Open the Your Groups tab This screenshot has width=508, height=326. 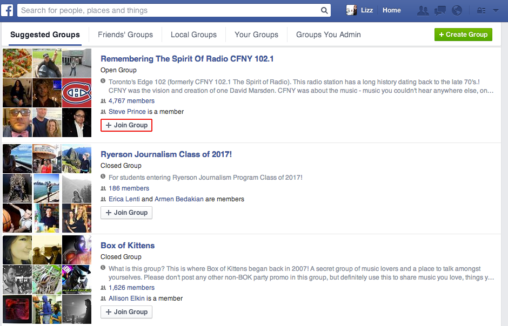[256, 35]
